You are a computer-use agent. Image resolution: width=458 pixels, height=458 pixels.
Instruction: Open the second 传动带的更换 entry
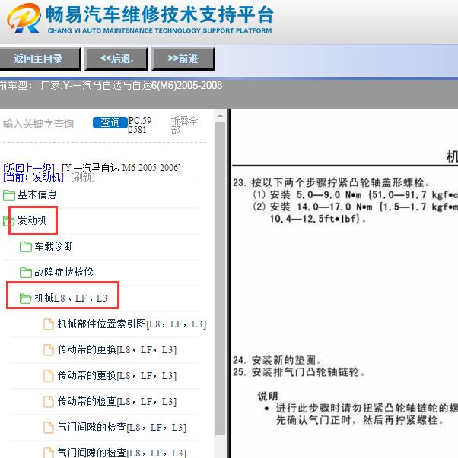pos(117,375)
